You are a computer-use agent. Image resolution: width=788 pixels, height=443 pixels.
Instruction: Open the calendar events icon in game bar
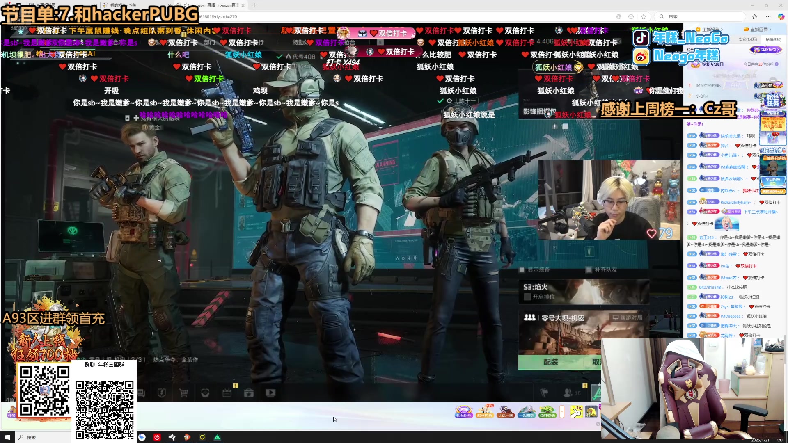[227, 393]
